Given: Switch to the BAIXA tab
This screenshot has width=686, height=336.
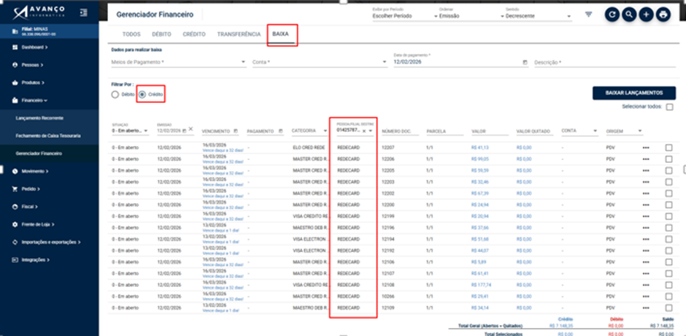Looking at the screenshot, I should [x=282, y=34].
